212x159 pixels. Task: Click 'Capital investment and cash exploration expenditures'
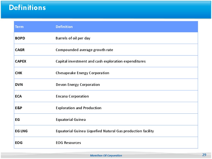click(x=101, y=61)
